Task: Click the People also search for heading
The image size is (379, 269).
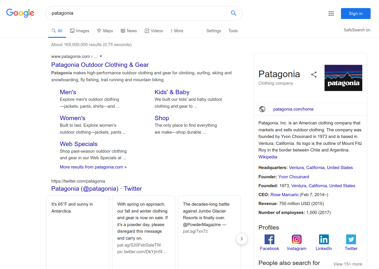Action: point(289,263)
